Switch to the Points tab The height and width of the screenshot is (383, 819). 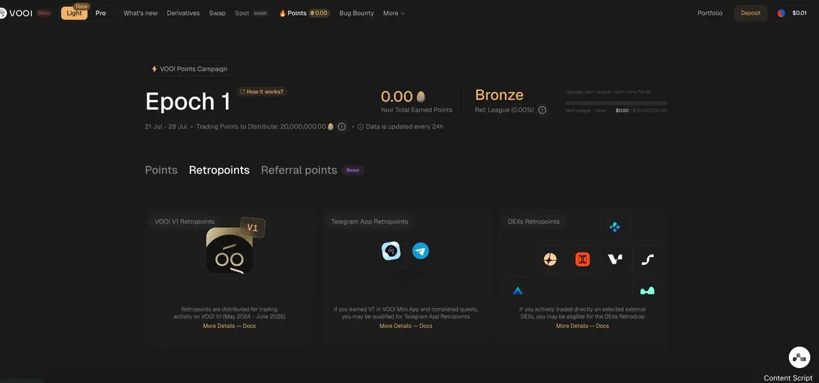tap(161, 170)
